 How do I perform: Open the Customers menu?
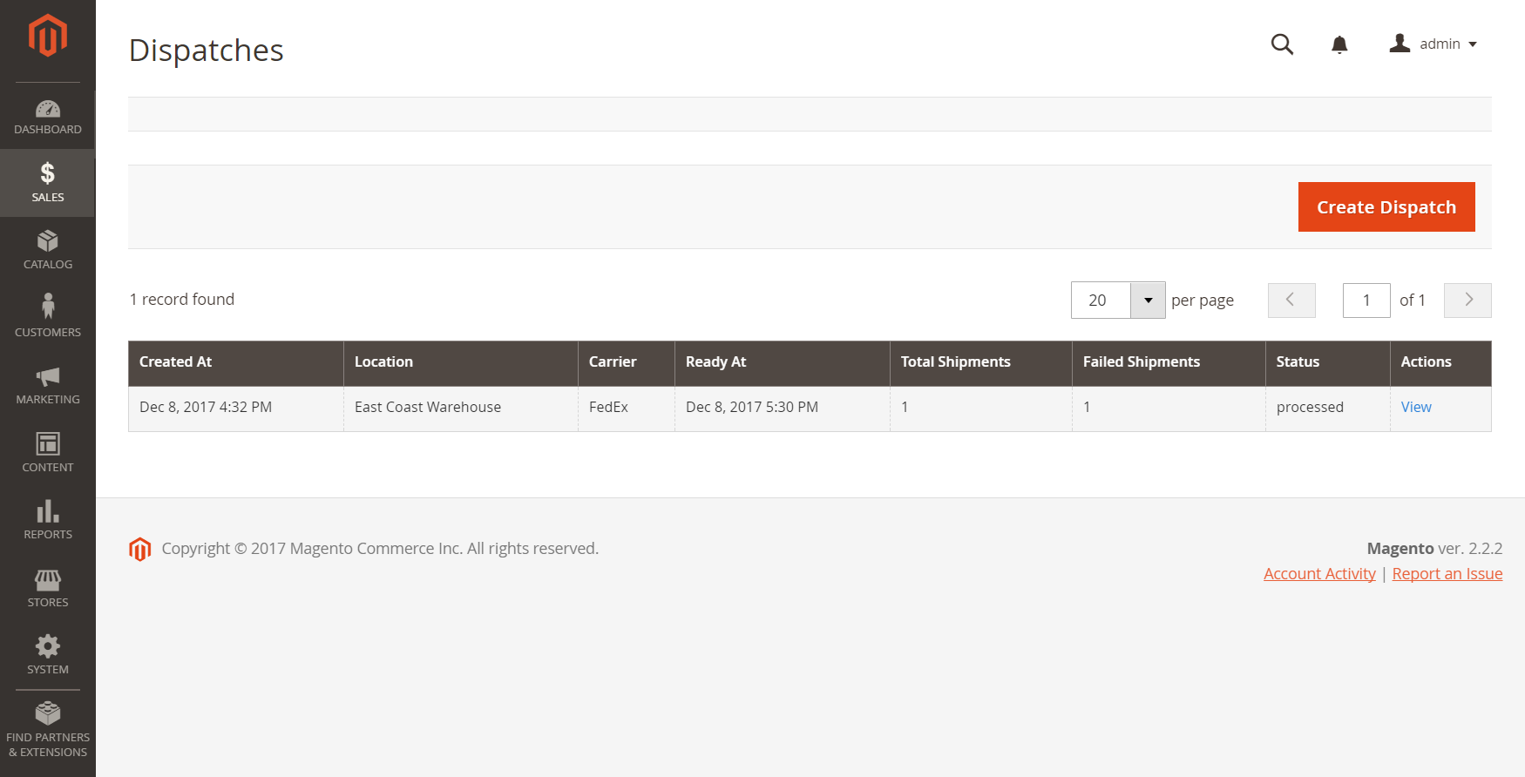47,317
